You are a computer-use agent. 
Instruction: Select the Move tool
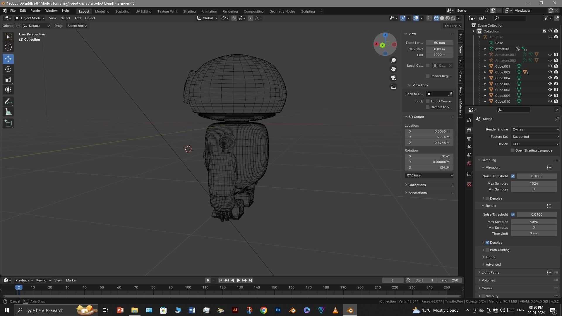pos(8,59)
